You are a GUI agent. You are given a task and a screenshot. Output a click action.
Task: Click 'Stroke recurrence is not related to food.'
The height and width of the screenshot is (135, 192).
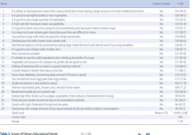(34, 83)
